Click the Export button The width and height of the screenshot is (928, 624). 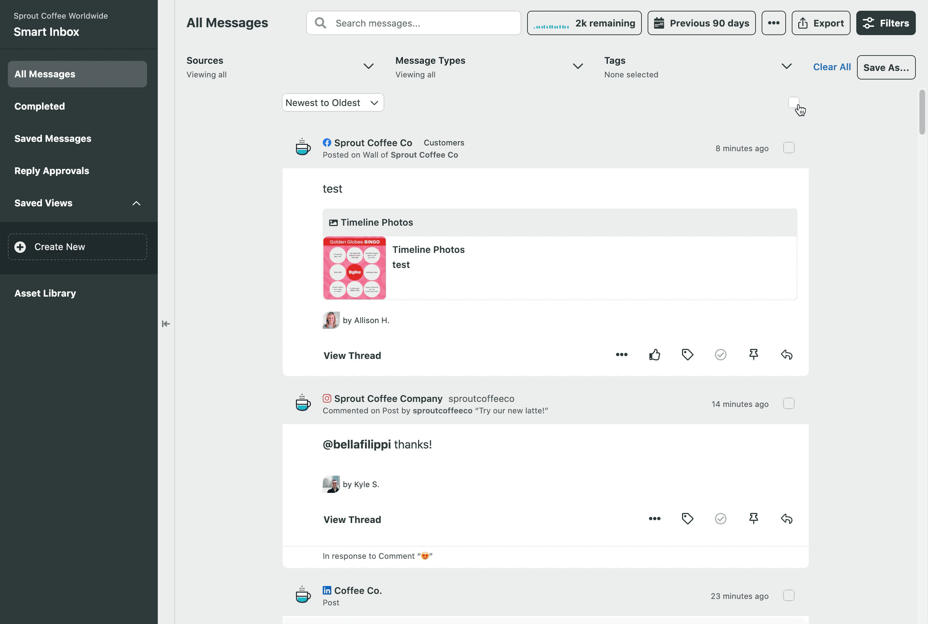pyautogui.click(x=820, y=23)
